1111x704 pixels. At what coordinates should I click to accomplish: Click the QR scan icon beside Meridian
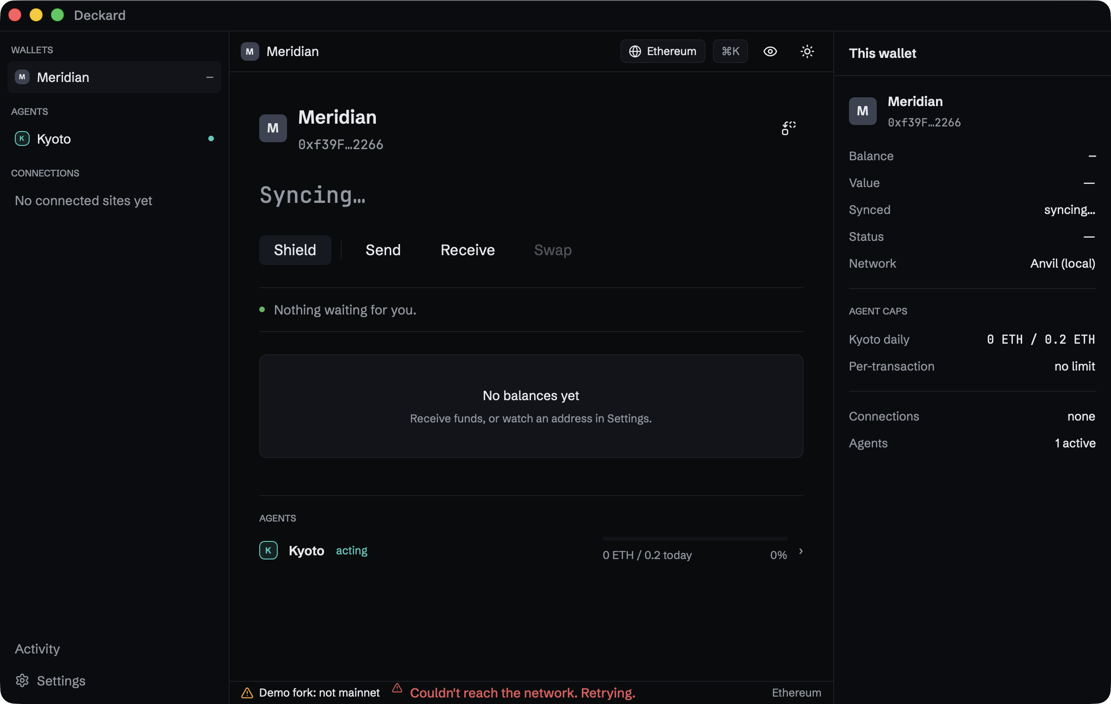(788, 128)
